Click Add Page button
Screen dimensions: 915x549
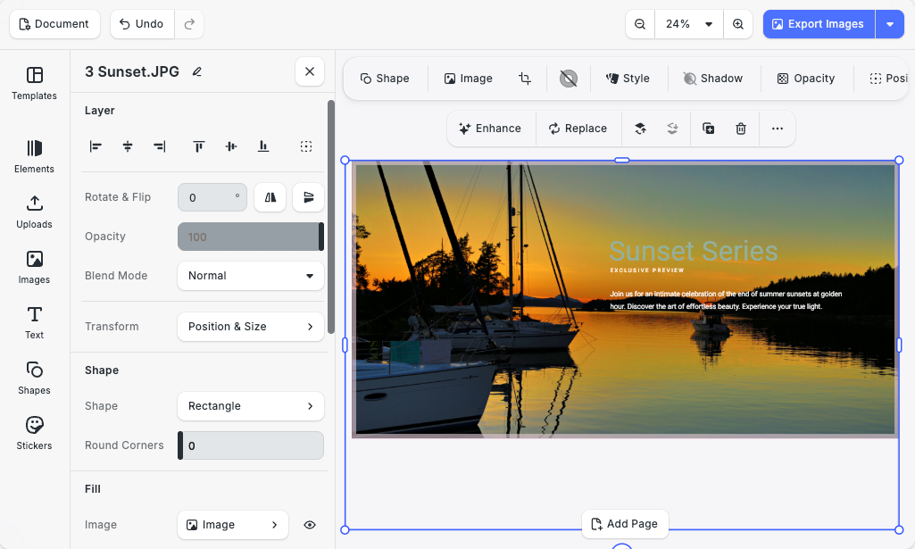[x=625, y=524]
